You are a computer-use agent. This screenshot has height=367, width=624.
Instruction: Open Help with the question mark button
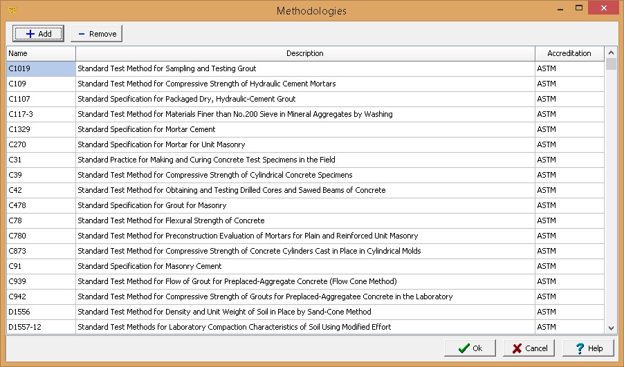click(x=588, y=348)
